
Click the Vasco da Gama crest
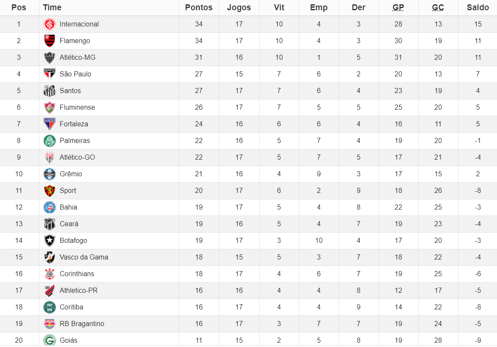pos(50,257)
